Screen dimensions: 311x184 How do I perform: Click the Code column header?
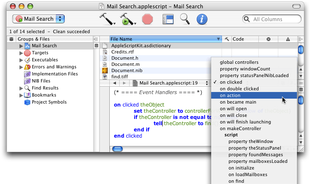click(x=245, y=39)
